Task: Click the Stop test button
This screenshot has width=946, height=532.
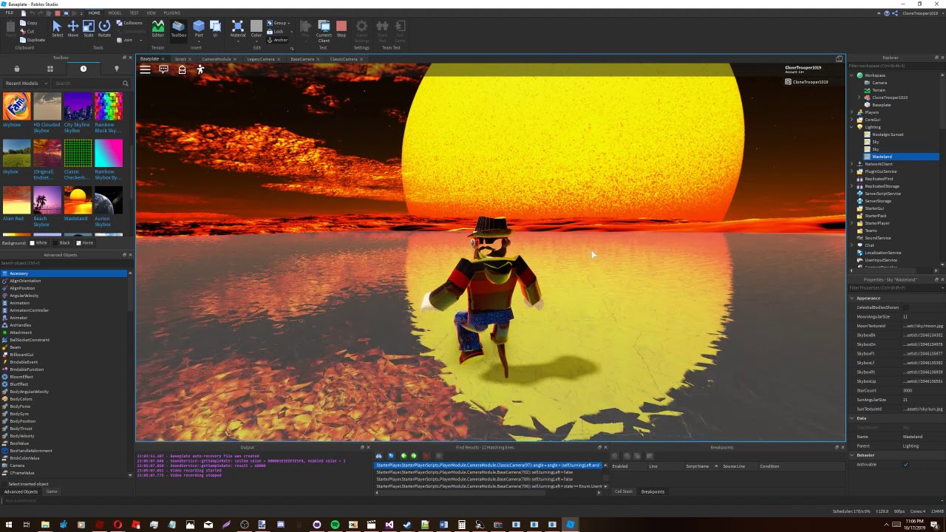Action: (x=341, y=29)
